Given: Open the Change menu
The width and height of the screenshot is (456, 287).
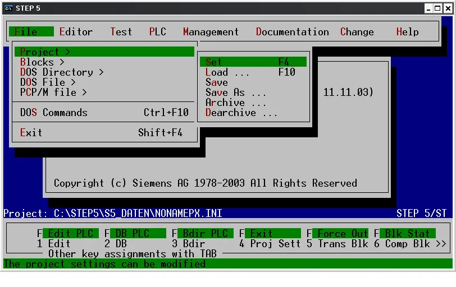Looking at the screenshot, I should tap(357, 31).
